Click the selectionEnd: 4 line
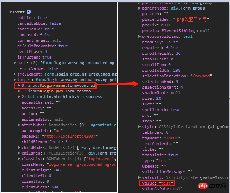Viewport: 230px width, 193px height. coord(160,82)
